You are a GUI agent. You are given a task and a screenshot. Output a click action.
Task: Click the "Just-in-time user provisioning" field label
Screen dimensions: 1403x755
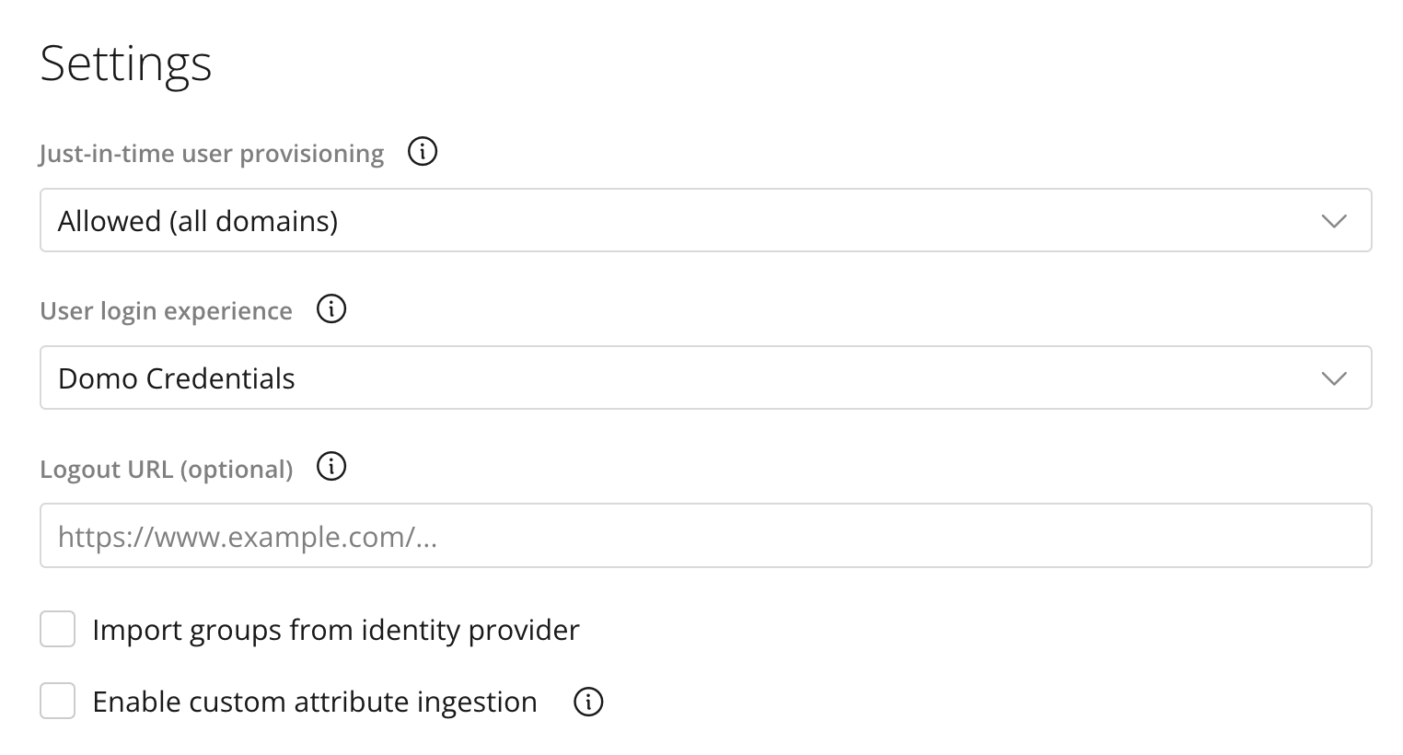(x=212, y=153)
